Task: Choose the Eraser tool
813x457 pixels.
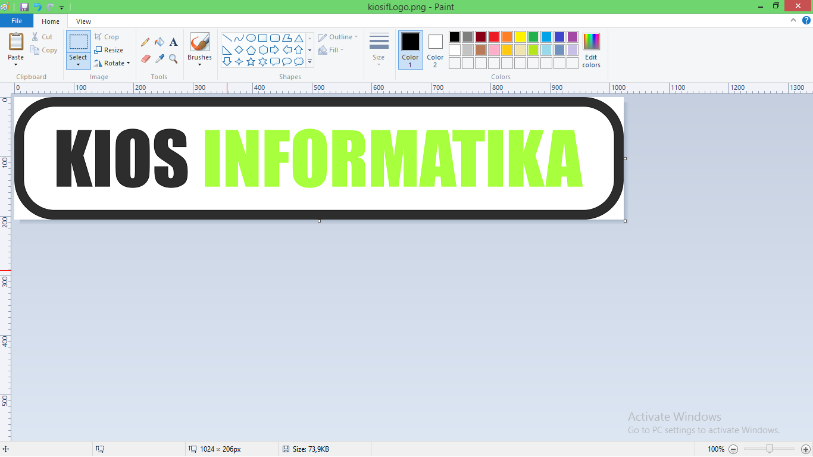Action: [145, 58]
